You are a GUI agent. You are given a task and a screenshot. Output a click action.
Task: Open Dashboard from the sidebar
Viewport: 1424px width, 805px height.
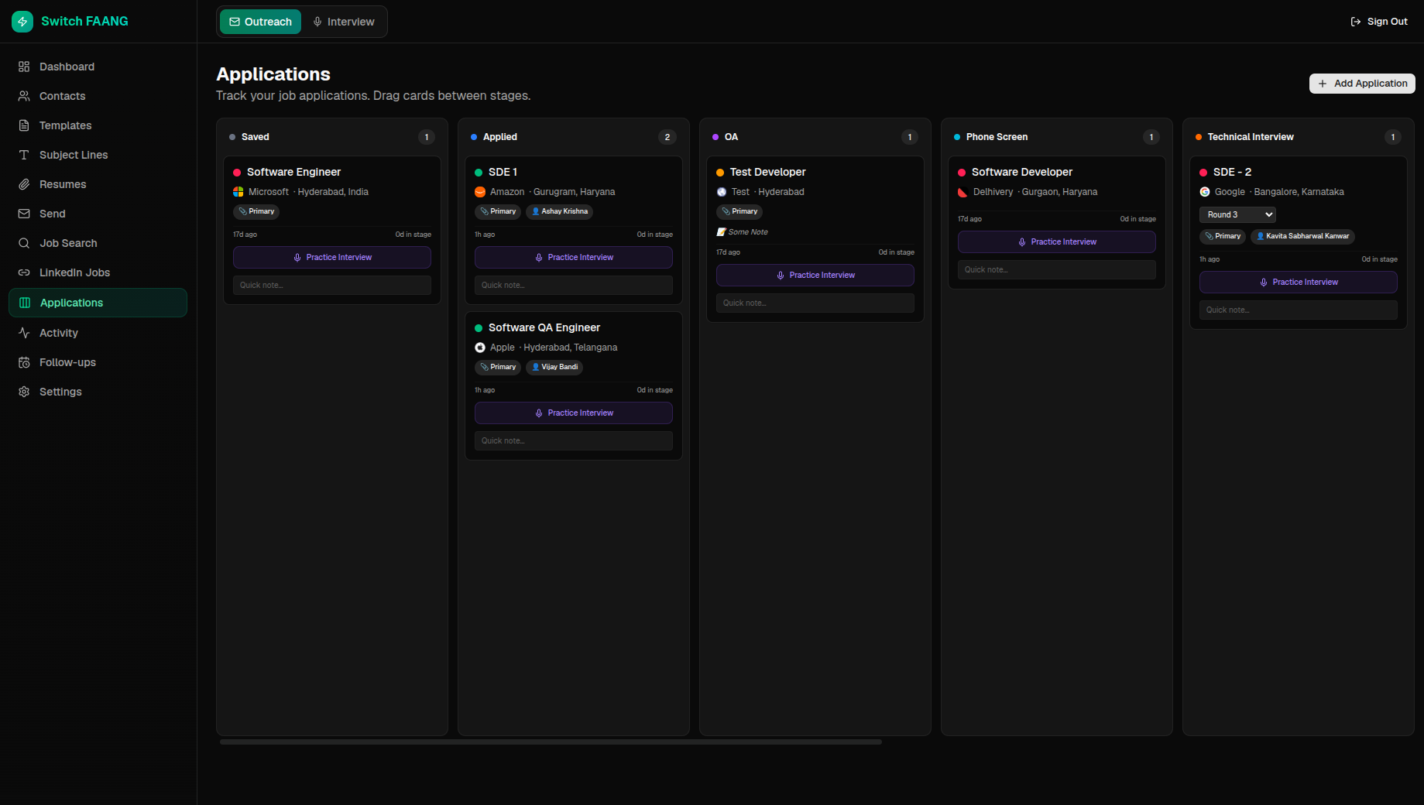[x=98, y=67]
